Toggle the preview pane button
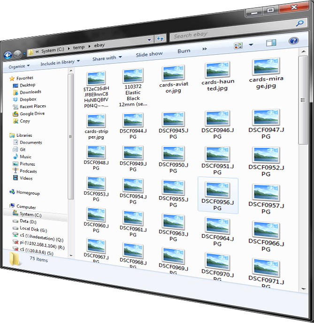 [271, 43]
